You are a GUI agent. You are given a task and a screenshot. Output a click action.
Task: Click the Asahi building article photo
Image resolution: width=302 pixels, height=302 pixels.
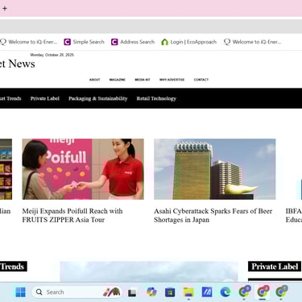[215, 169]
